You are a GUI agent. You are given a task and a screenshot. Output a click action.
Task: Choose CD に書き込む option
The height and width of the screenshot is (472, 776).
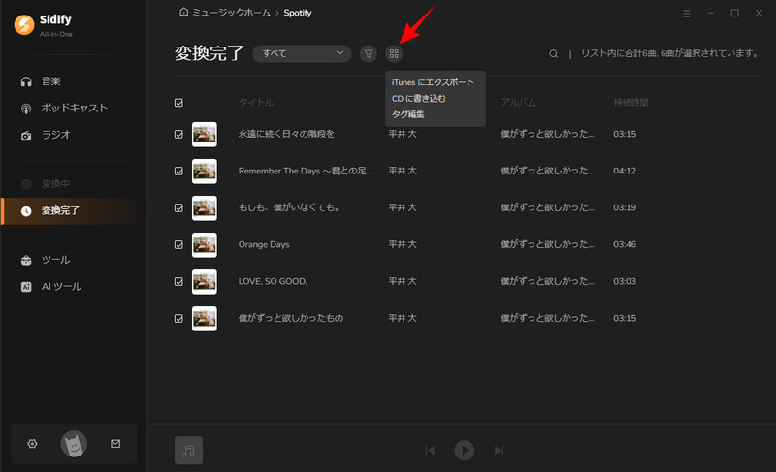[x=419, y=99]
